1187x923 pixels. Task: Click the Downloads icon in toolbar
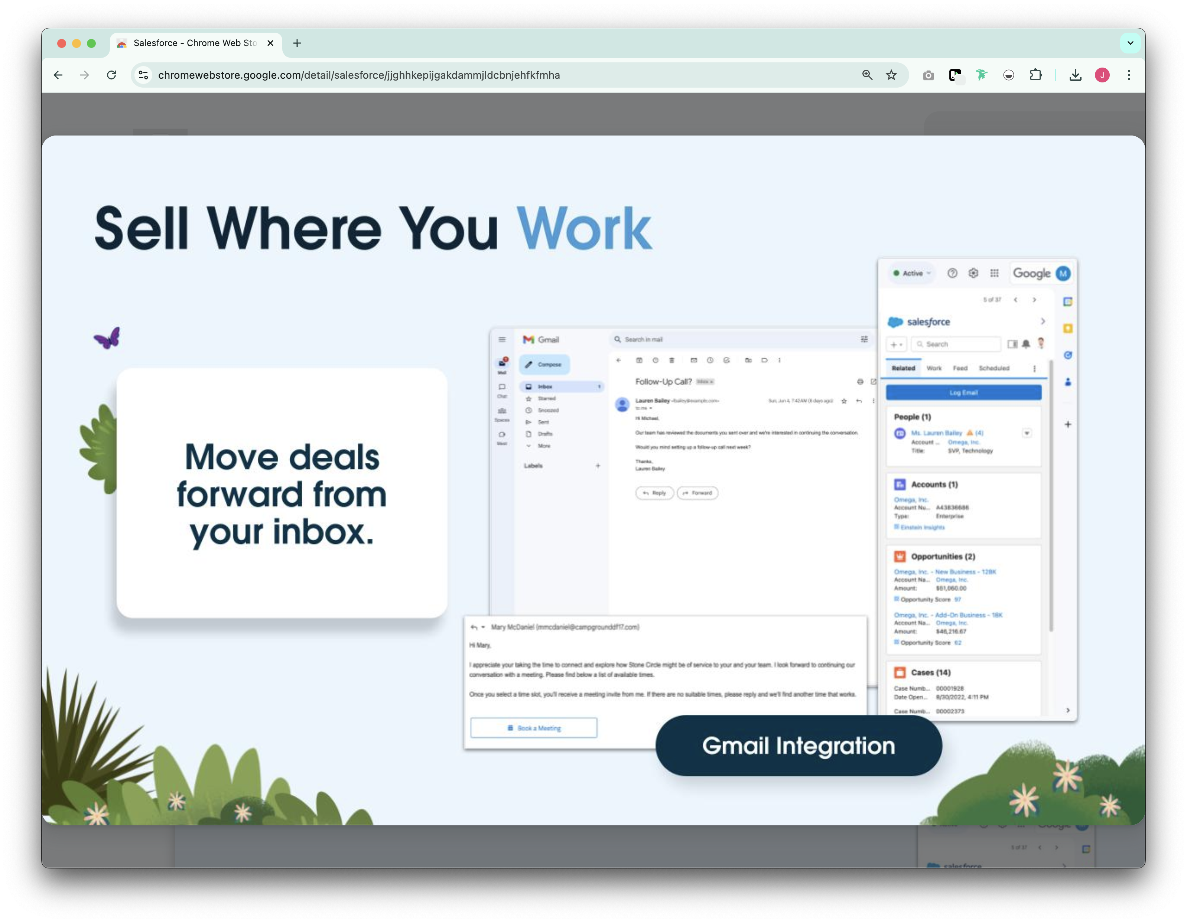pyautogui.click(x=1075, y=75)
